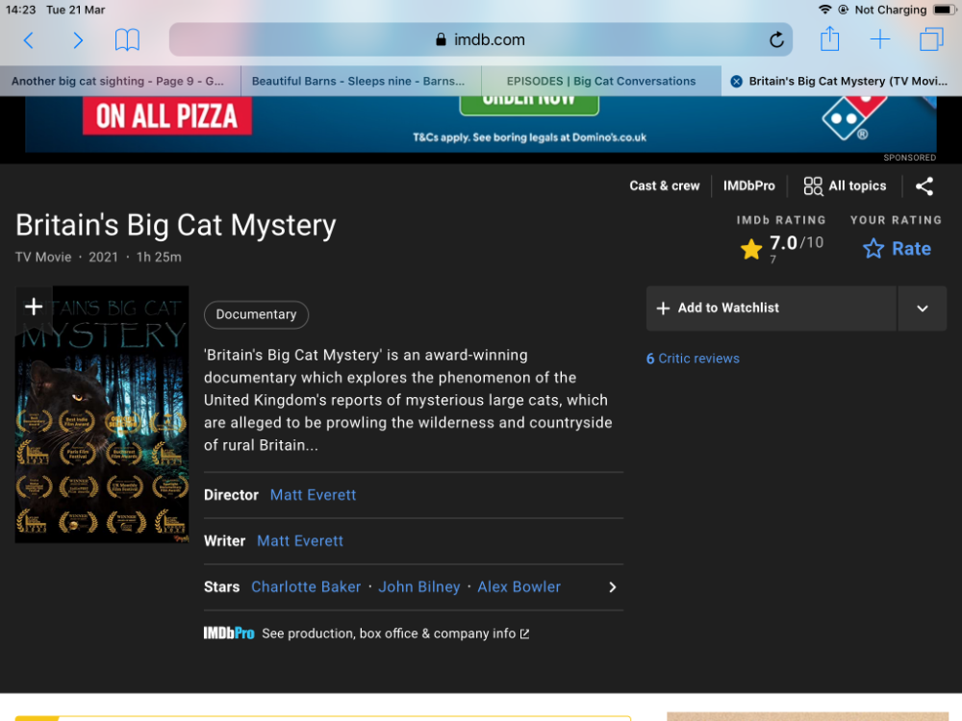Open Charlotte Baker's page

[x=306, y=586]
